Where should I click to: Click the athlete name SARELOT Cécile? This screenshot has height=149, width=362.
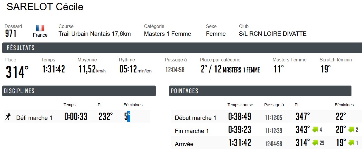45,7
